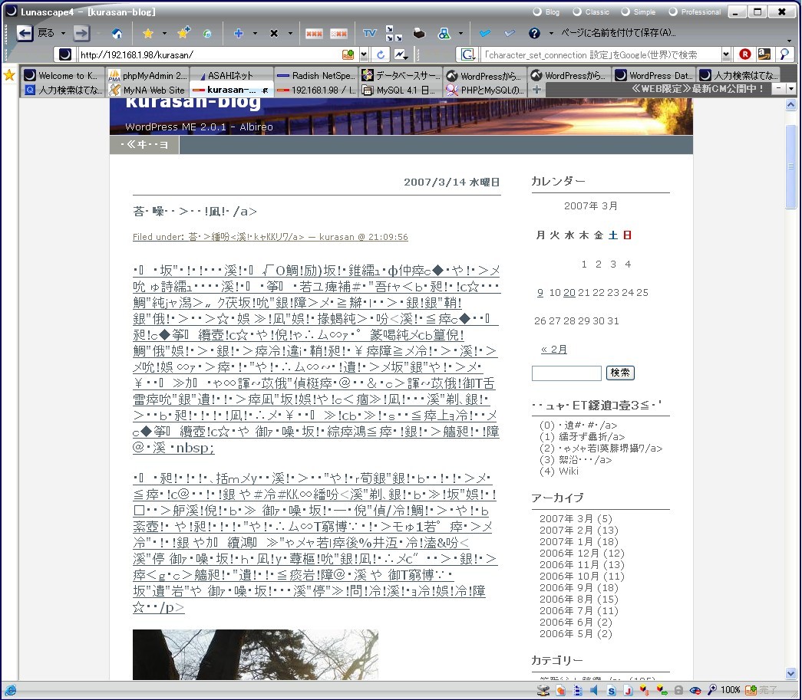The height and width of the screenshot is (700, 802).
Task: Open the address bar URL dropdown
Action: click(x=364, y=54)
